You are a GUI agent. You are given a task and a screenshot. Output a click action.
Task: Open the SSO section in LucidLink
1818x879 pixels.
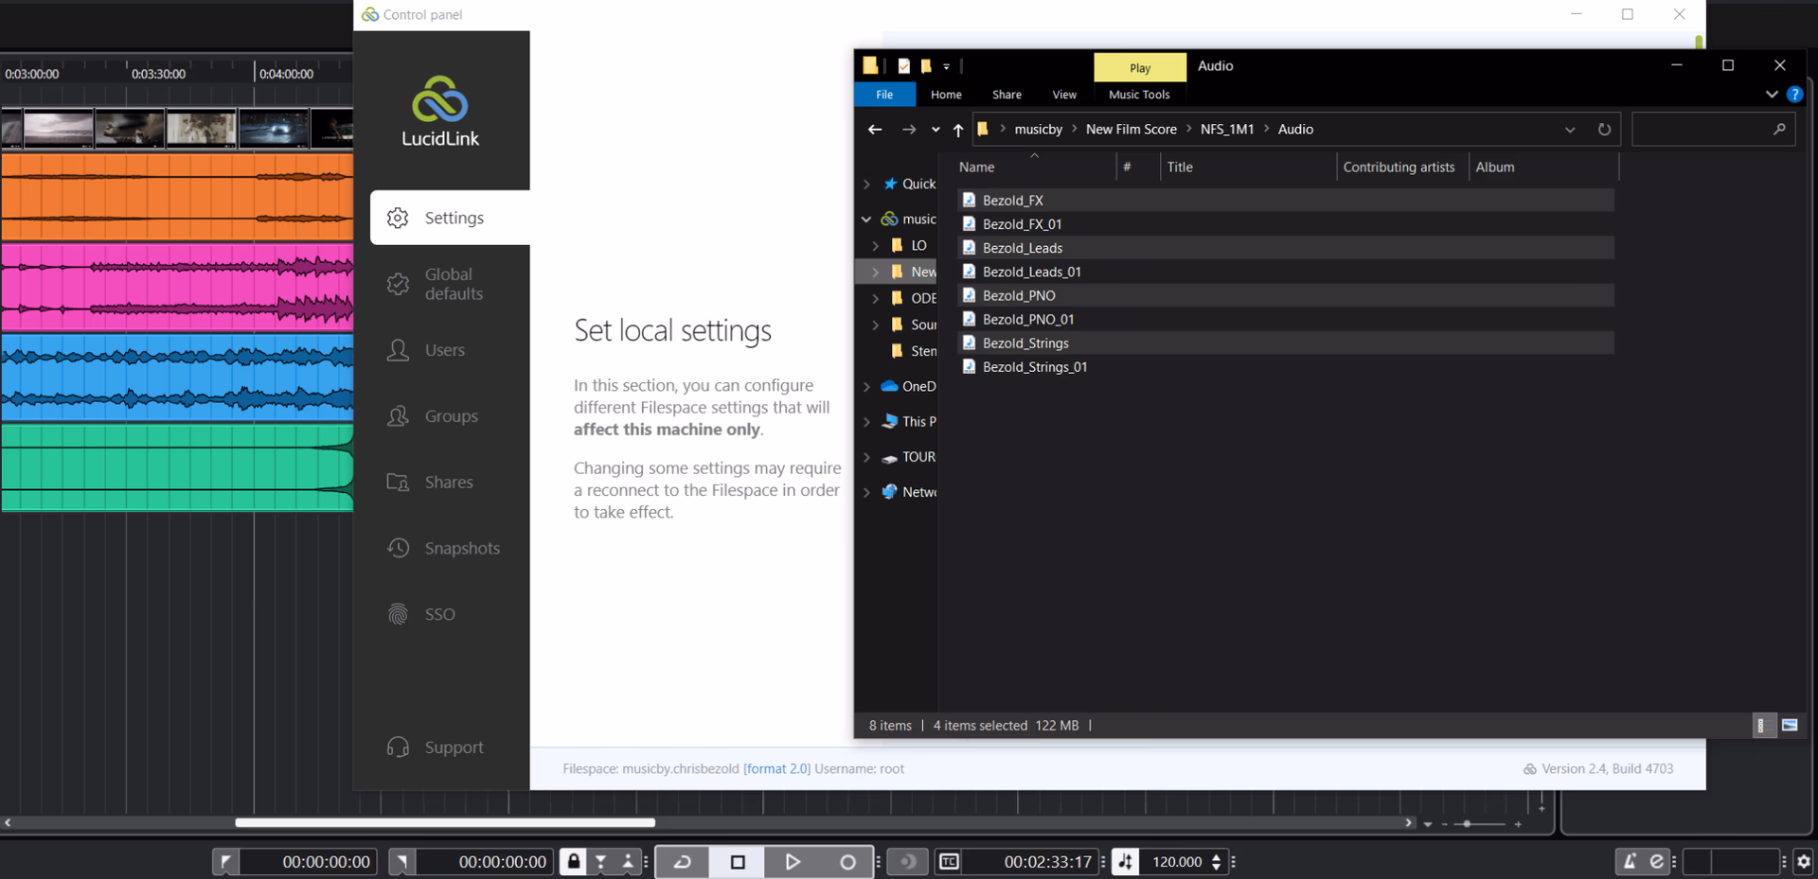(x=439, y=615)
